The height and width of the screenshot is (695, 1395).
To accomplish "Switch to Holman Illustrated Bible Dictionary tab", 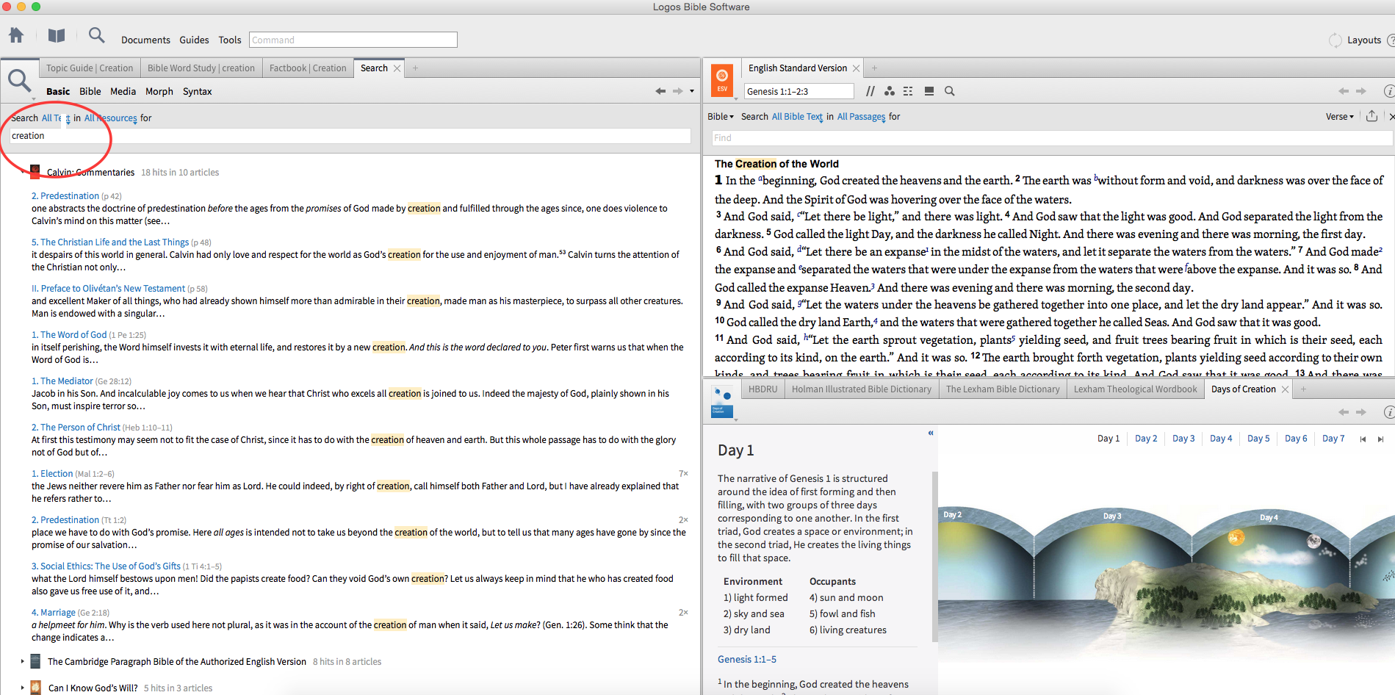I will coord(862,389).
